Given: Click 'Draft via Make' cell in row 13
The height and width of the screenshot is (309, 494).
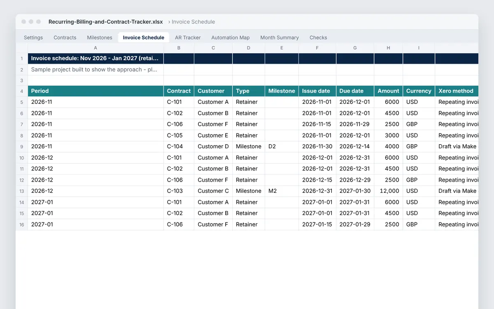Looking at the screenshot, I should [457, 191].
